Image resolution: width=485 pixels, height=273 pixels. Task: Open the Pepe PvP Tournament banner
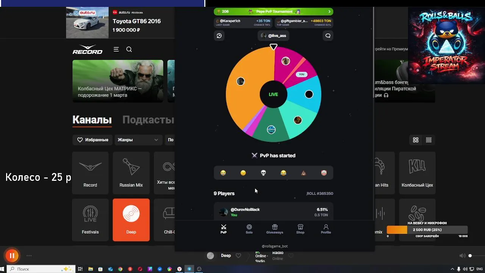274,12
